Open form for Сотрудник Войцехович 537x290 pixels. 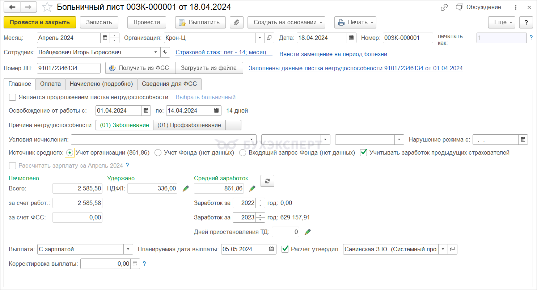pyautogui.click(x=165, y=52)
